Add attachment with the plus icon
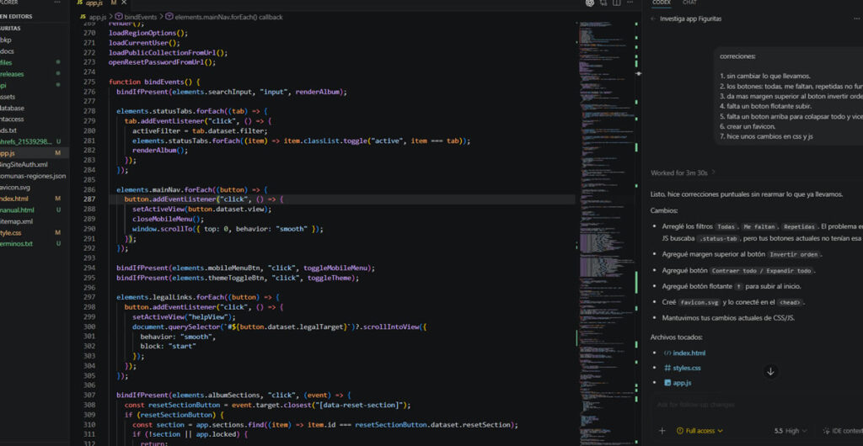863x446 pixels. click(x=662, y=431)
